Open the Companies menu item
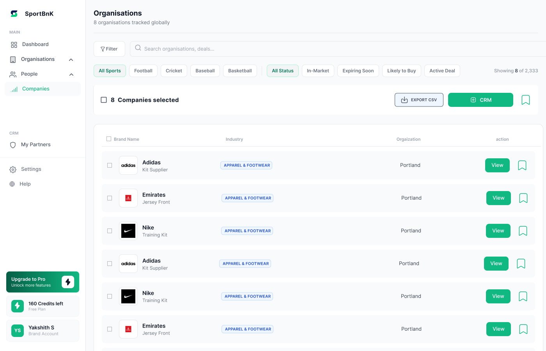This screenshot has width=546, height=351. [43, 89]
